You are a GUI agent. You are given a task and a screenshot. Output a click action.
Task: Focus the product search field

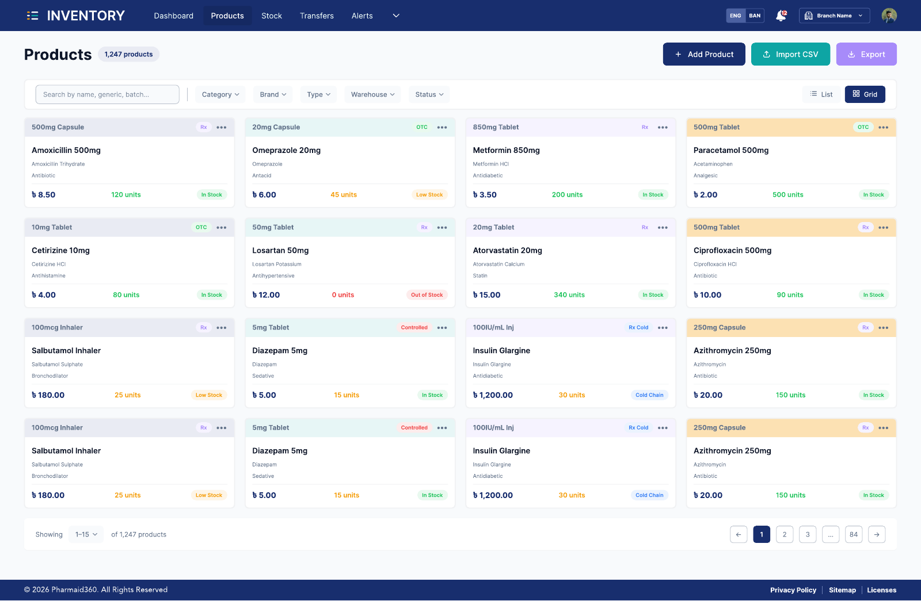(108, 94)
